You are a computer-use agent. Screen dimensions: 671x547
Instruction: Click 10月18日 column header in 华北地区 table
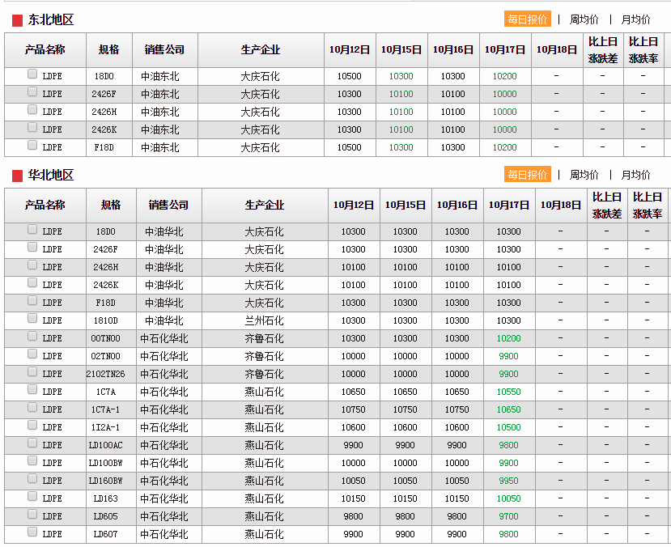pos(561,205)
